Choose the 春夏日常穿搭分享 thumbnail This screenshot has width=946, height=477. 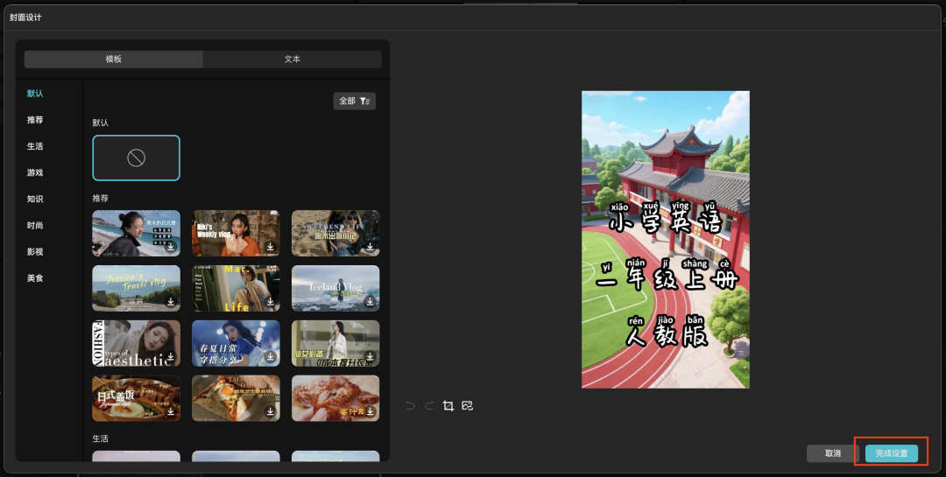click(236, 343)
